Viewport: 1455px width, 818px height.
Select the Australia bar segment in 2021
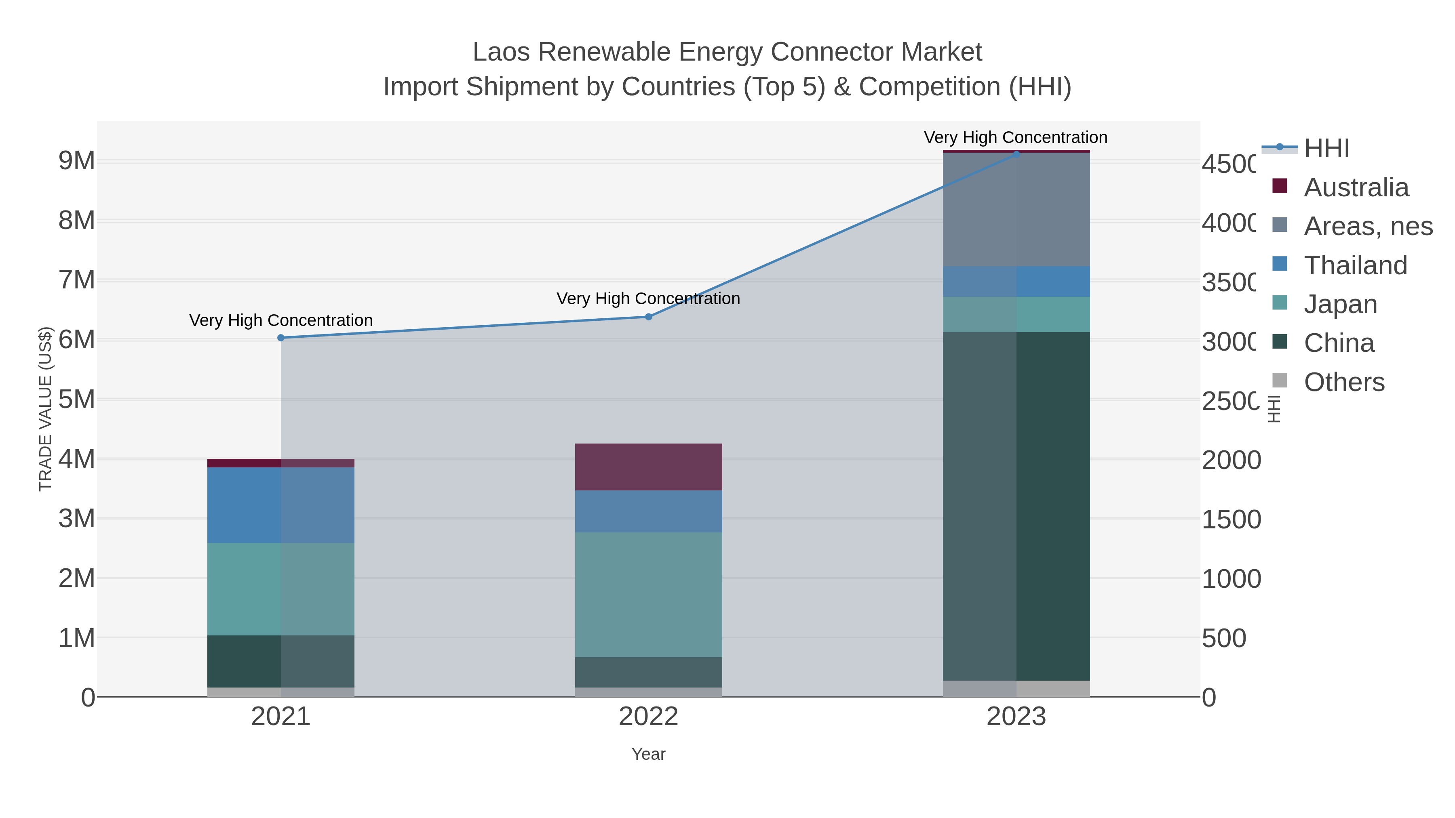[x=281, y=463]
